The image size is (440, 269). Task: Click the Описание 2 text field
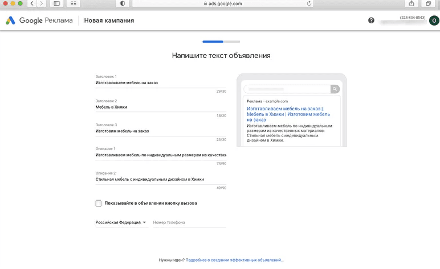(x=161, y=179)
